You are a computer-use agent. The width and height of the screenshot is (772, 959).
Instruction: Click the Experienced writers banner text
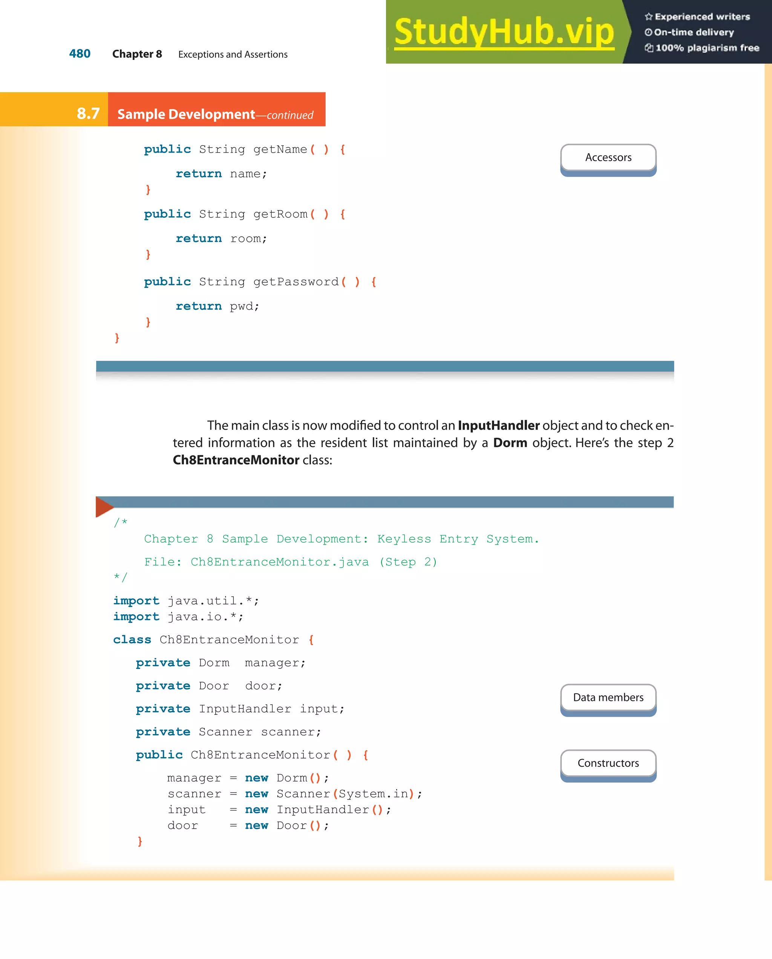(702, 17)
